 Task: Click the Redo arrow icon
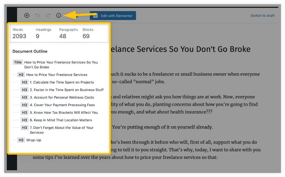[x=48, y=15]
